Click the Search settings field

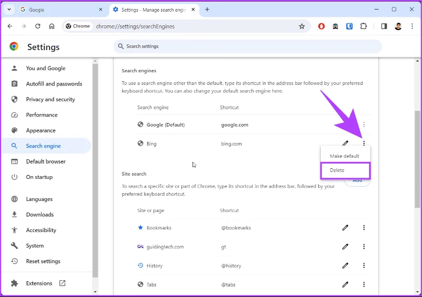(247, 46)
